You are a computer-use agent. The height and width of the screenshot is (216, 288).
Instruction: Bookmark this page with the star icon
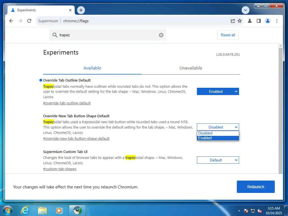(x=240, y=21)
